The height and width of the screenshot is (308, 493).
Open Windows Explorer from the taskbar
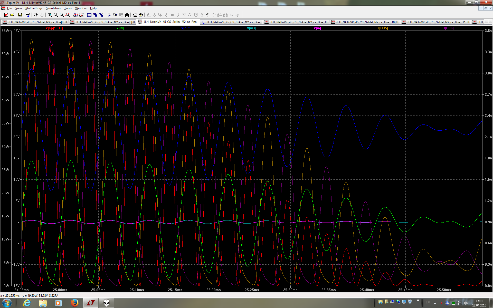tap(43, 303)
